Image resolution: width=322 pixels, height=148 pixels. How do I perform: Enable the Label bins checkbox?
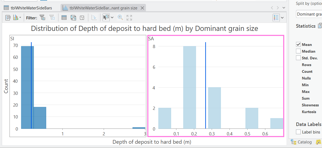tap(298, 132)
